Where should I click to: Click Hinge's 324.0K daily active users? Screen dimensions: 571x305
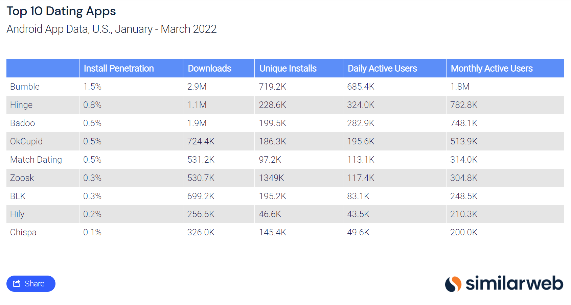(x=361, y=105)
